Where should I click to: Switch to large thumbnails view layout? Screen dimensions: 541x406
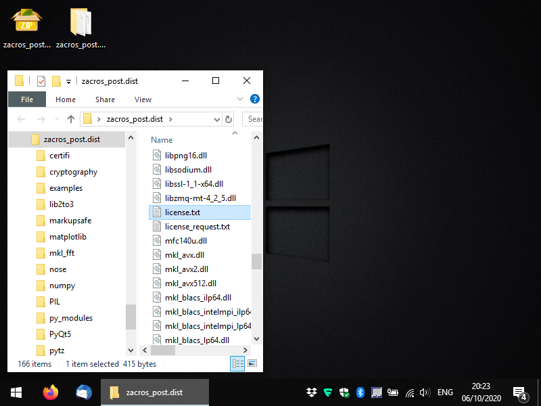point(252,364)
